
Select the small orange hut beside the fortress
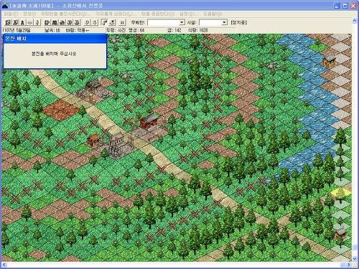pos(93,140)
